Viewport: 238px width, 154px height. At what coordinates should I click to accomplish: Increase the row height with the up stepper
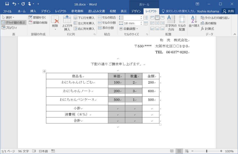pos(141,17)
